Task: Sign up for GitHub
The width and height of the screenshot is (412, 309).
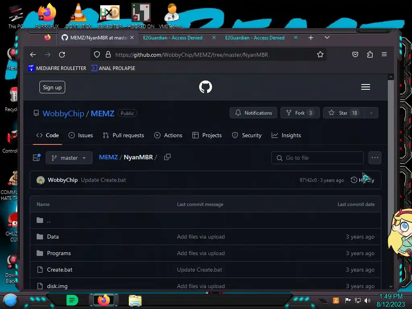Action: click(52, 87)
